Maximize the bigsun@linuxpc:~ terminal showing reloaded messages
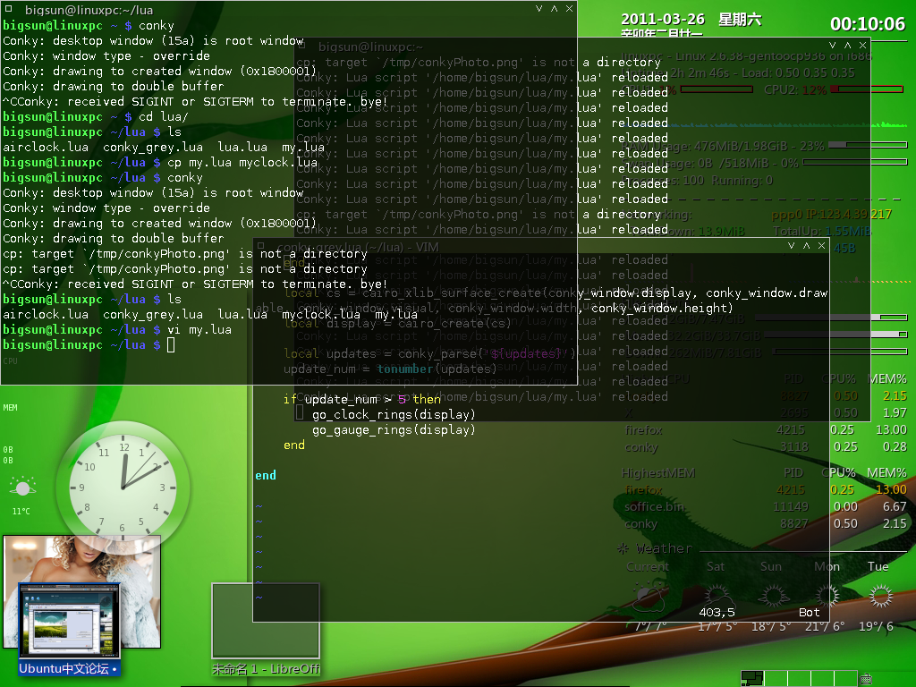 click(848, 45)
